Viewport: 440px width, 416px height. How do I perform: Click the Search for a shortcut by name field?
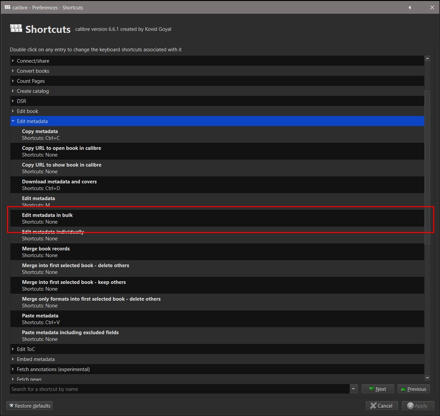180,389
